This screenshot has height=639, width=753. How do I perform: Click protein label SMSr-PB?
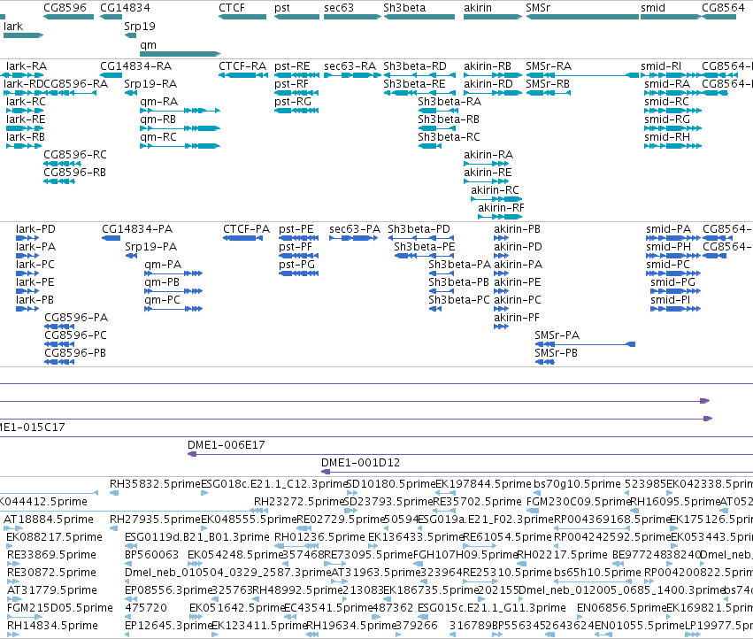click(556, 353)
